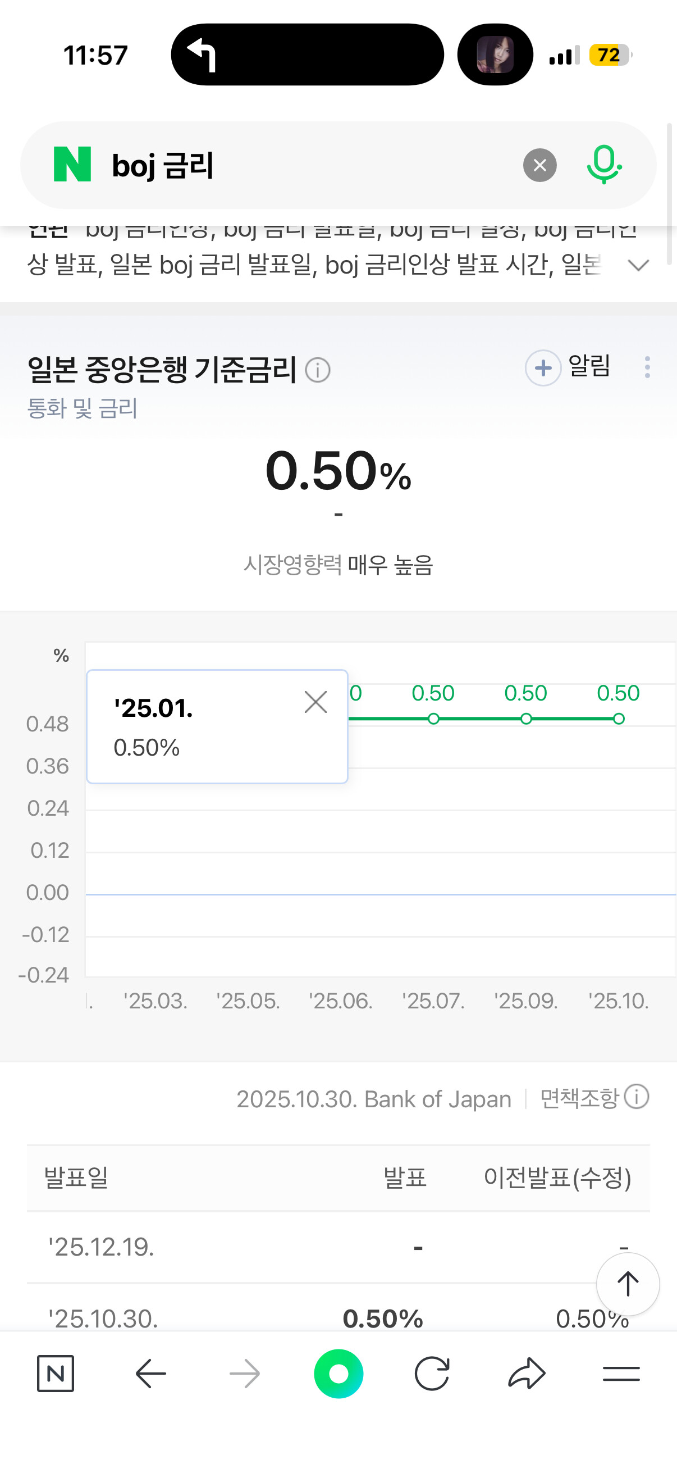Expand the related searches chevron

(x=638, y=265)
